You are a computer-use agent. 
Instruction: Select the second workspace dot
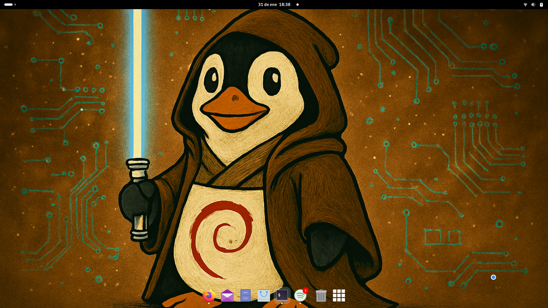[15, 5]
